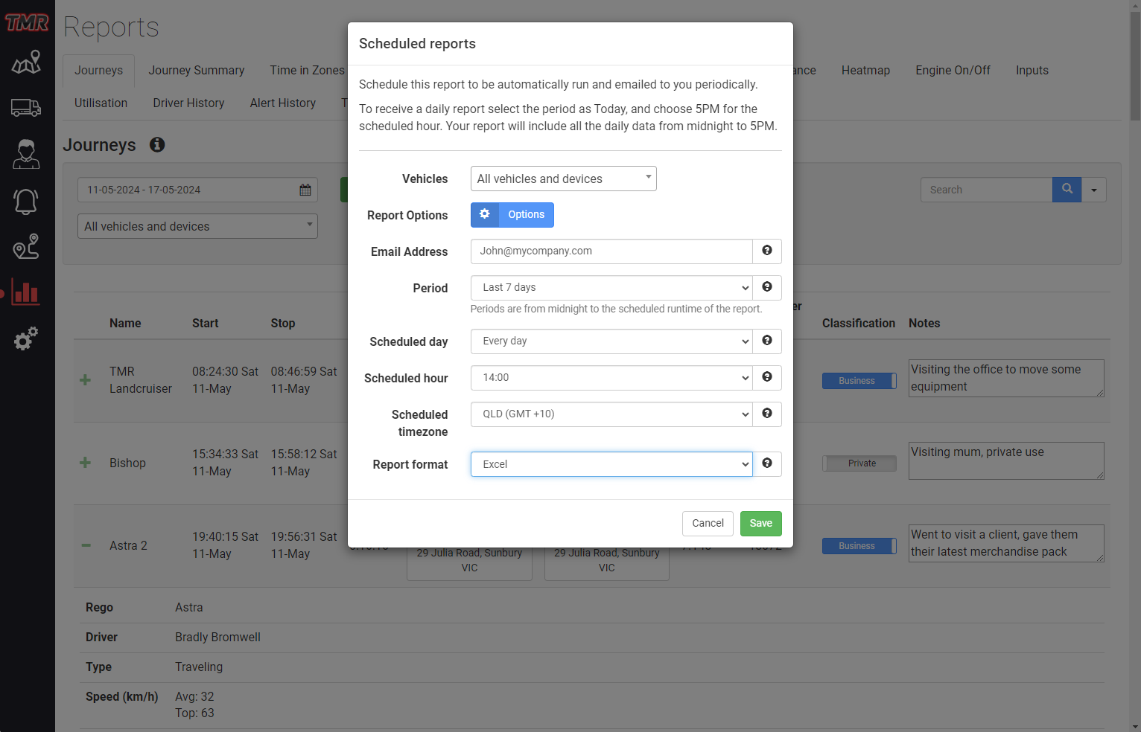Toggle Private classification on Bishop journey
Screen dimensions: 1141x732
859,463
